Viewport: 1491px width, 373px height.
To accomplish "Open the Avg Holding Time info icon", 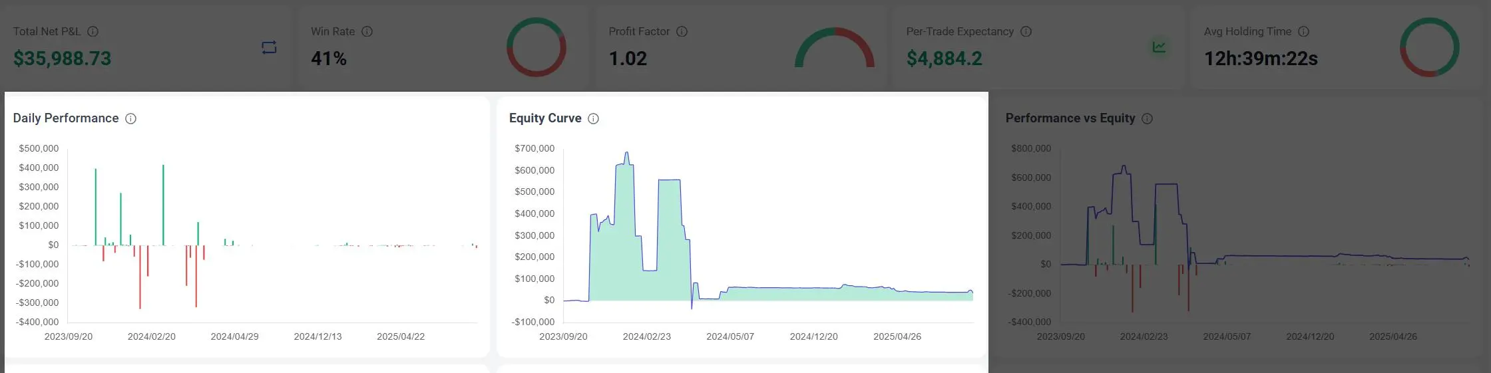I will tap(1303, 31).
